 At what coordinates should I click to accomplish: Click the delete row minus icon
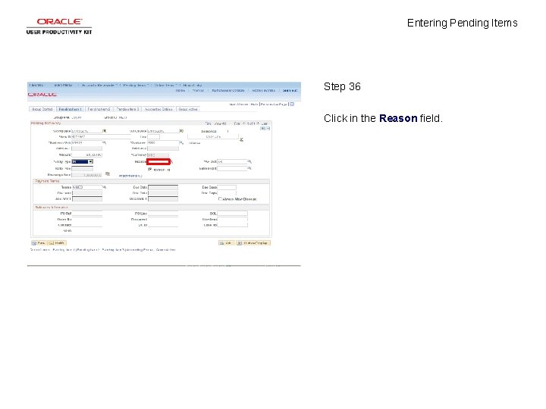tap(268, 128)
